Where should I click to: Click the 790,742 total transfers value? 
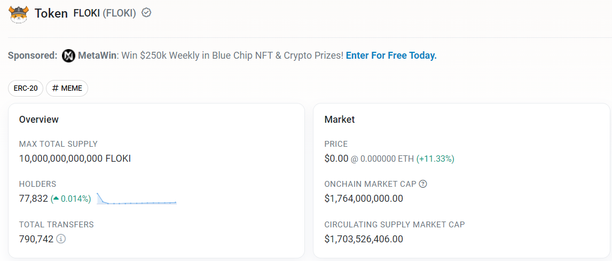coord(36,239)
